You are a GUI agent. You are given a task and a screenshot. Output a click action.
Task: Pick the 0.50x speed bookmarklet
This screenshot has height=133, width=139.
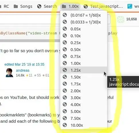pyautogui.click(x=84, y=50)
